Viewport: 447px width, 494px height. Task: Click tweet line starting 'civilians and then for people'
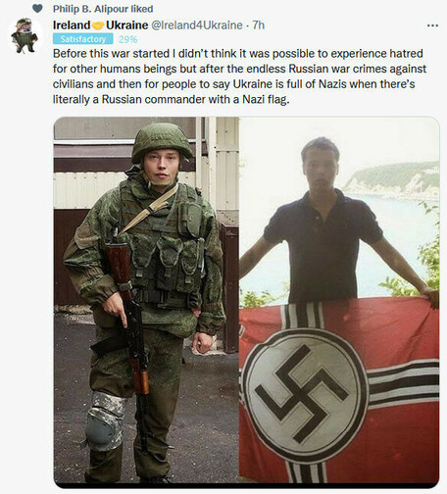point(233,84)
